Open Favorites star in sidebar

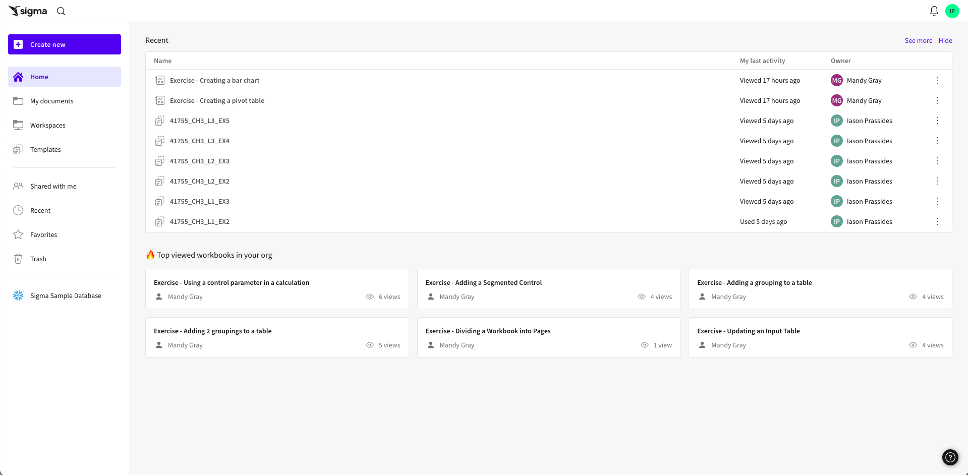click(43, 234)
